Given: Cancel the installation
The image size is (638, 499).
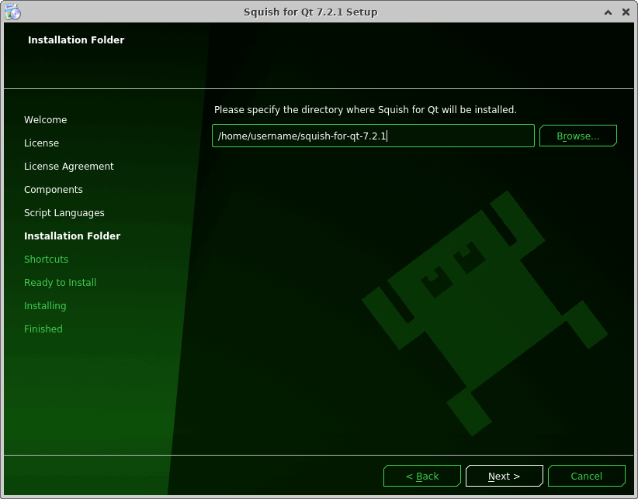Looking at the screenshot, I should (586, 476).
